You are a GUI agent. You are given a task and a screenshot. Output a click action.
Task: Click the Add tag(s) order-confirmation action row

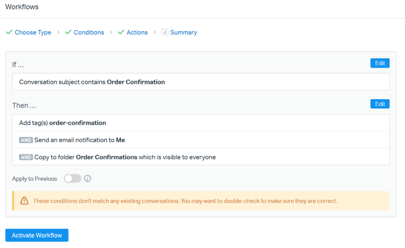coord(200,123)
